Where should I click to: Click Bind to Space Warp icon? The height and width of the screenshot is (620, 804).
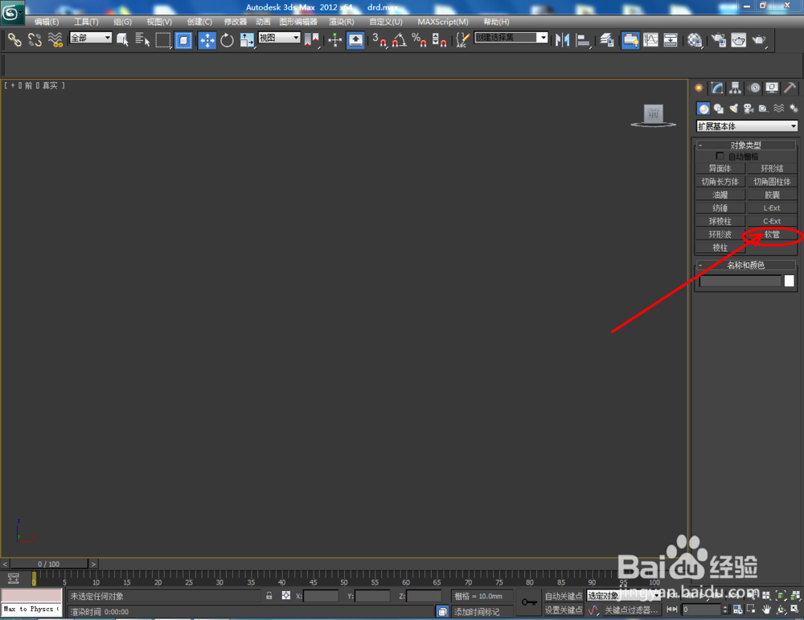click(x=55, y=40)
